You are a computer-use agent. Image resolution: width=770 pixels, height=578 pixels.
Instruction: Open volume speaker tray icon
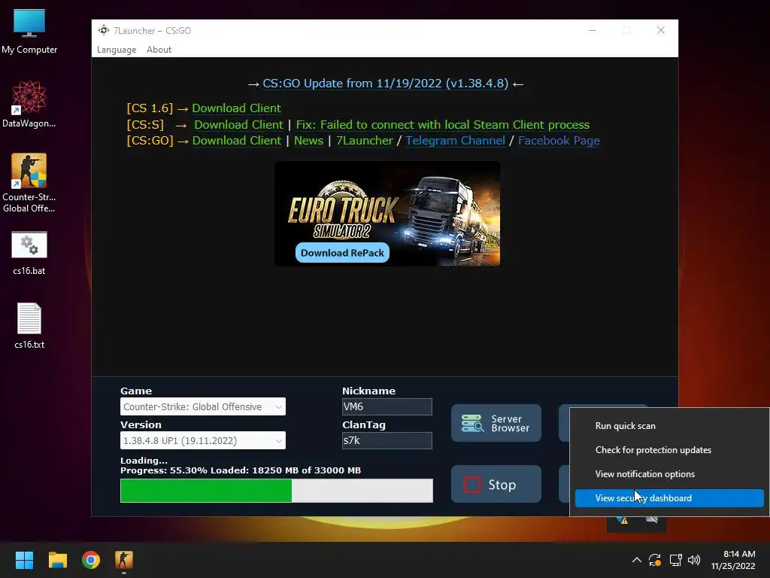tap(694, 560)
